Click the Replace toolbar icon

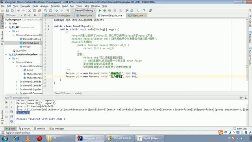(x=51, y=11)
